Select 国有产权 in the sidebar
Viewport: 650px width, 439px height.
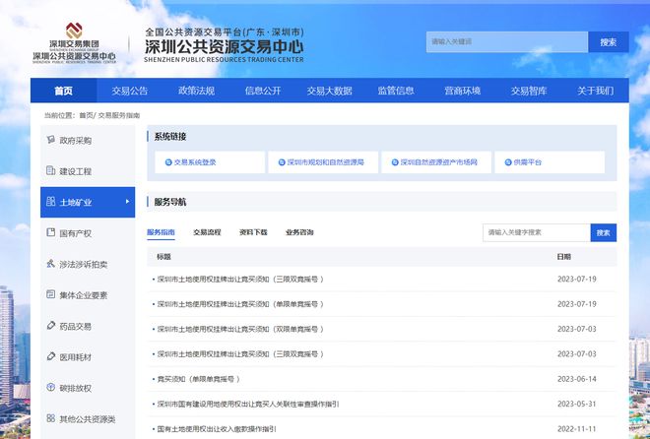coord(88,233)
